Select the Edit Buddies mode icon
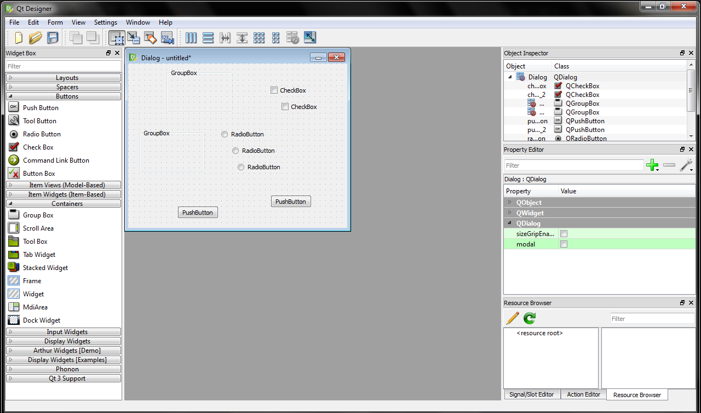 point(150,38)
